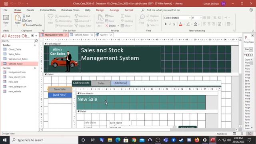Open Google Chrome from the taskbar
256x144 pixels.
pyautogui.click(x=134, y=140)
